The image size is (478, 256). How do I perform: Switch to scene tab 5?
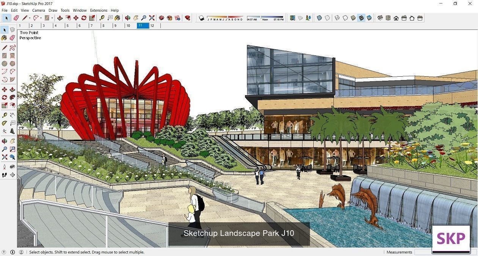(x=71, y=26)
